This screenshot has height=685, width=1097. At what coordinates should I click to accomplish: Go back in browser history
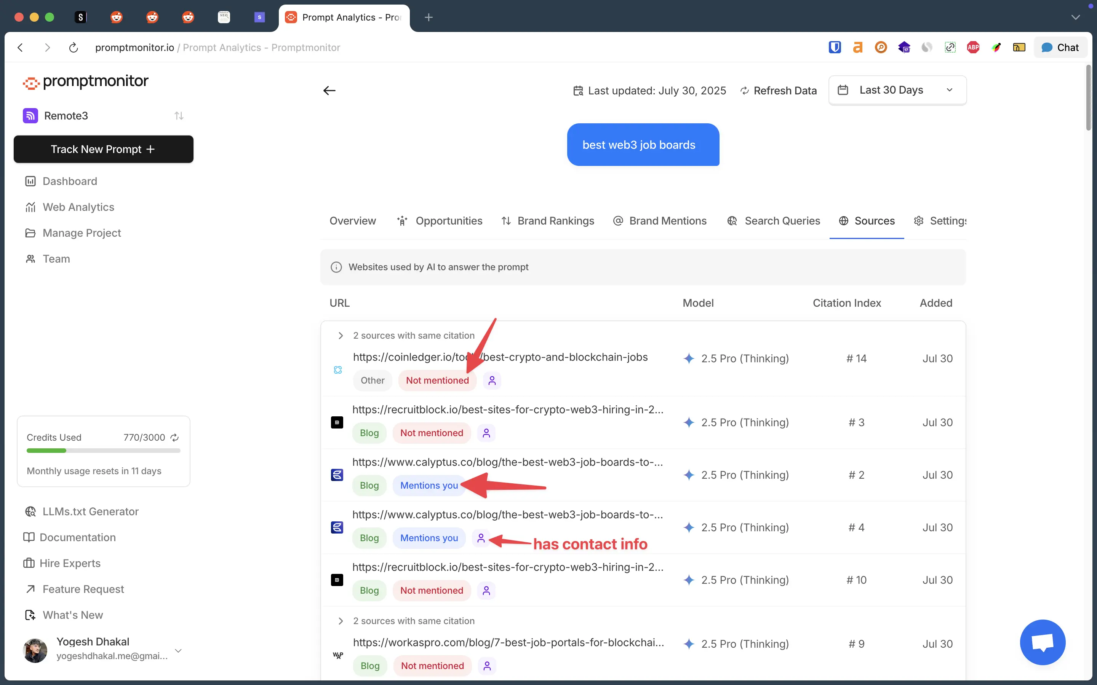21,48
